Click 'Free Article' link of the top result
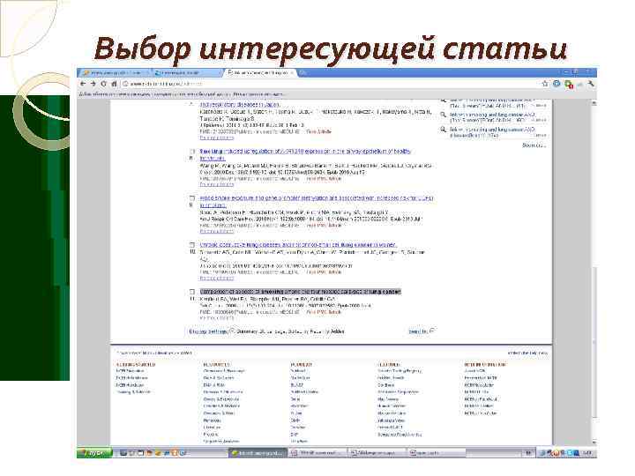Screen dimensions: 635x476 [x=318, y=131]
